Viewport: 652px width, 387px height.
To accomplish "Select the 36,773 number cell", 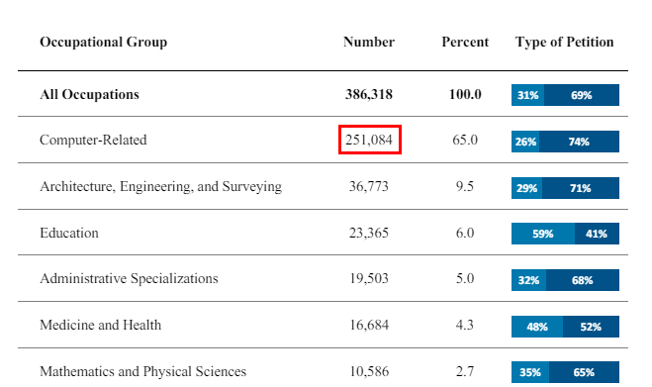I will click(369, 186).
